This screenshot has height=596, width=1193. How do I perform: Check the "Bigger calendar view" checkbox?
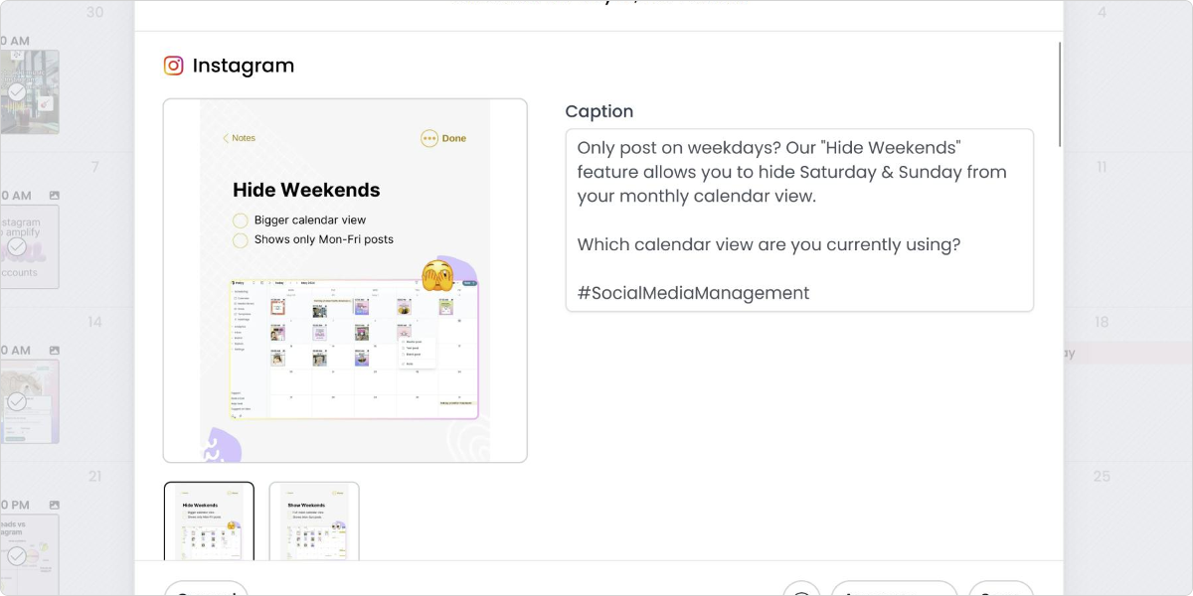[x=241, y=220]
